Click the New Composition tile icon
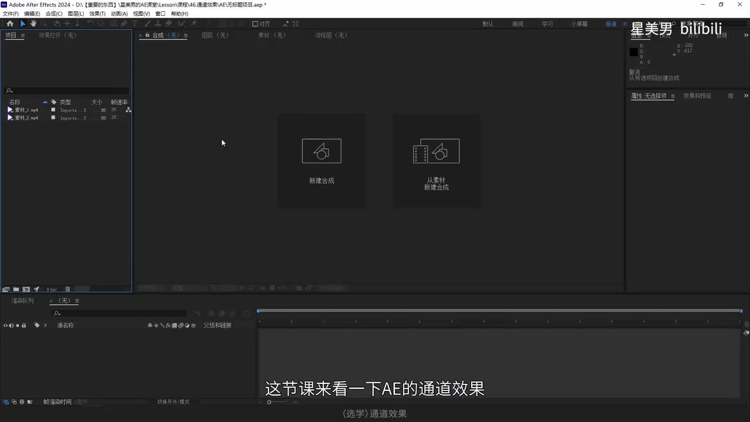Screen dimensions: 750x422 coord(322,151)
